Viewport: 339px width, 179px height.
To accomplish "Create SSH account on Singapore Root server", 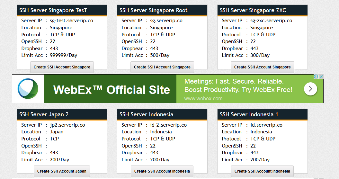I will tap(162, 67).
